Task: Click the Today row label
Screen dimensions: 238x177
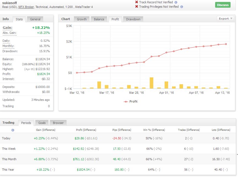Action: (x=6, y=138)
